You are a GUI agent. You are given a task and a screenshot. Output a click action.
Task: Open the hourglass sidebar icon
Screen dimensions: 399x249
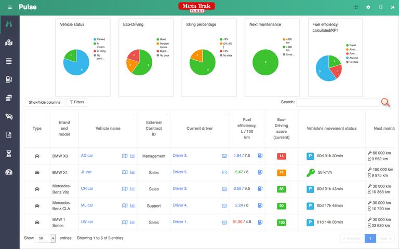[9, 154]
